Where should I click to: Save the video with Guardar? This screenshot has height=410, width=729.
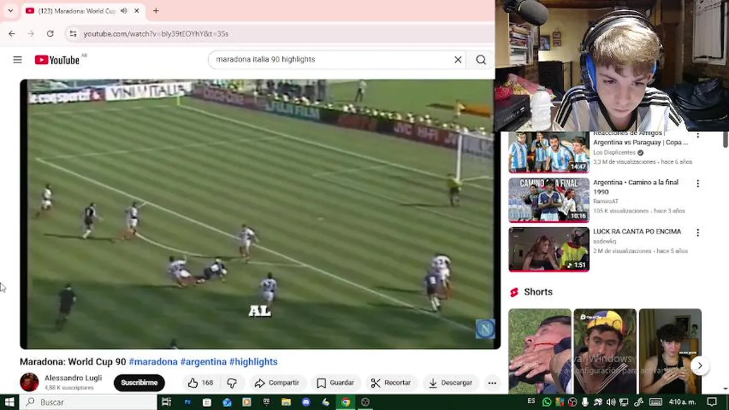point(335,383)
